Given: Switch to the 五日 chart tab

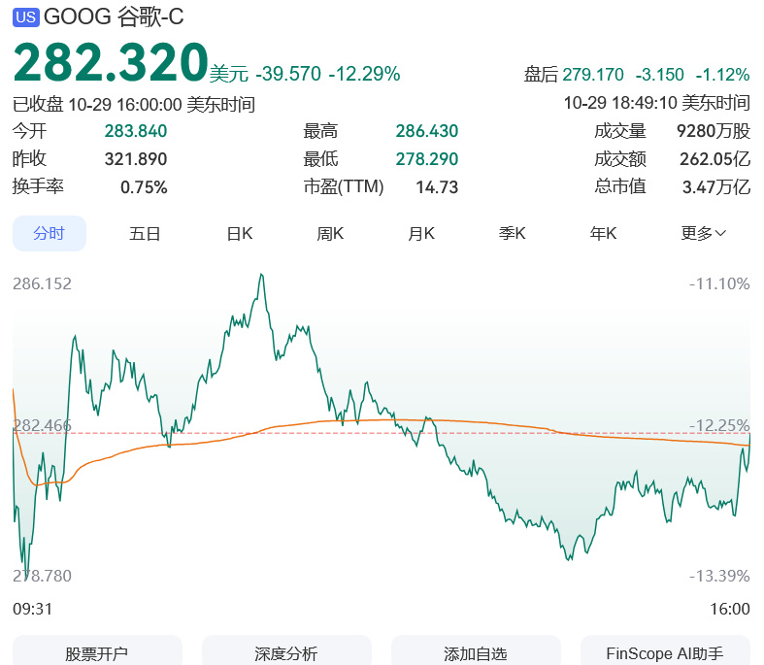Looking at the screenshot, I should point(145,233).
